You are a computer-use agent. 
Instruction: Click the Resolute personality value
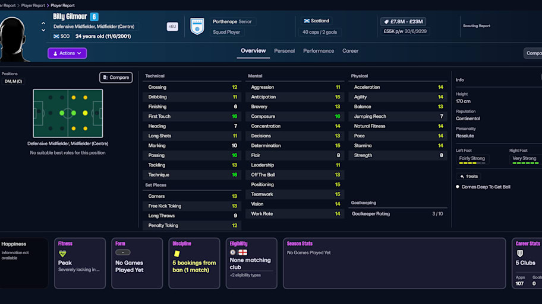click(x=465, y=136)
